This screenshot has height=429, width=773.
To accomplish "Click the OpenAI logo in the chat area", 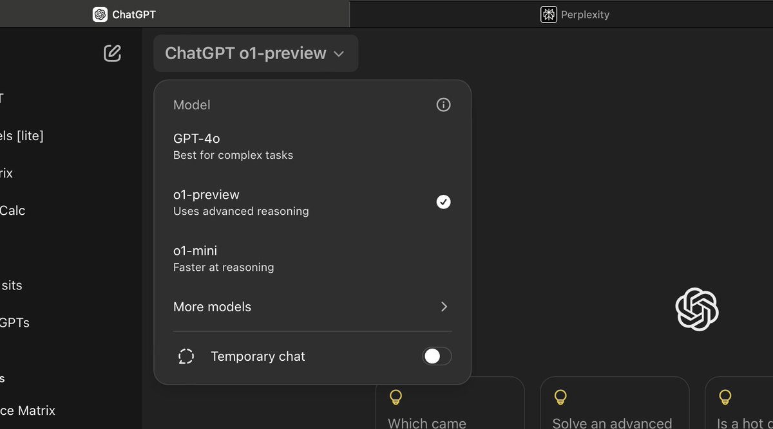I will (x=697, y=309).
